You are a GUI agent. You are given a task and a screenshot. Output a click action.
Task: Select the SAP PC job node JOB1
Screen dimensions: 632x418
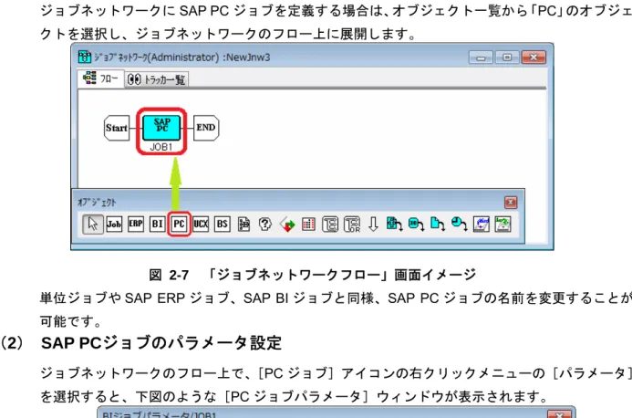tap(161, 128)
